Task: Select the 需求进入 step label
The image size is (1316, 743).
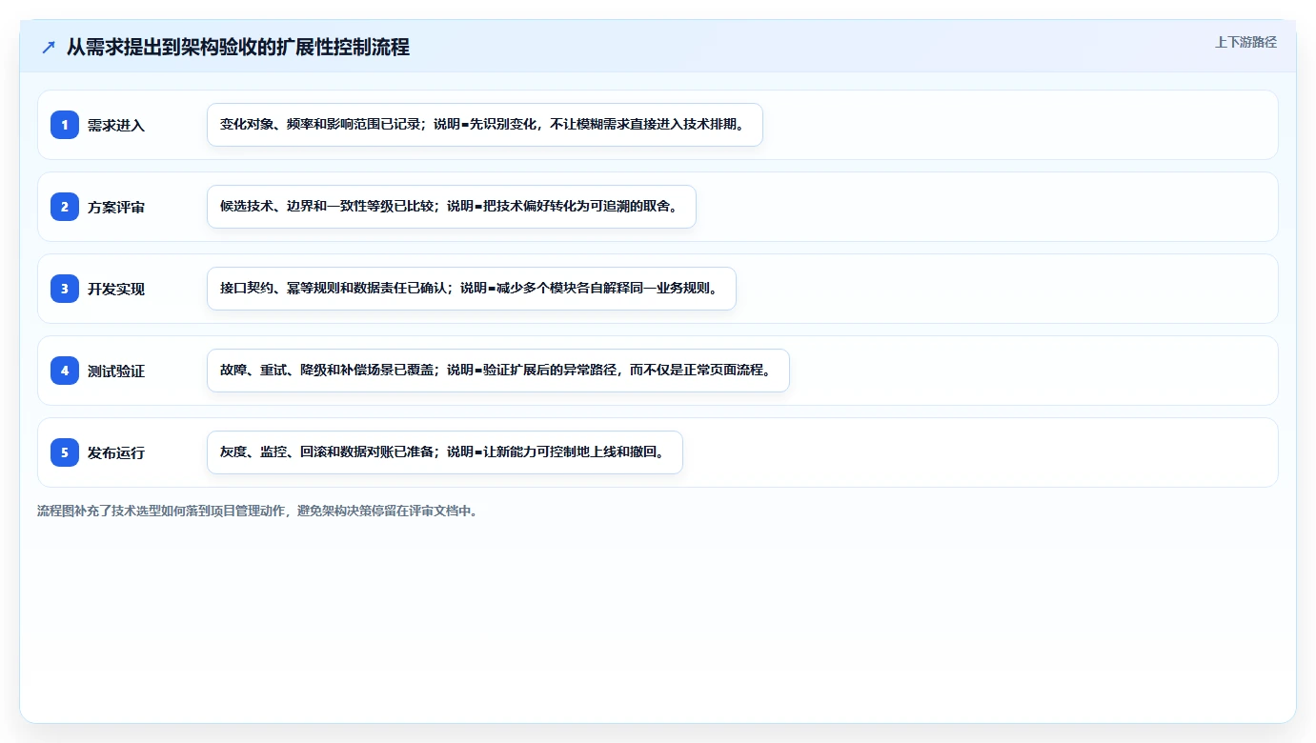Action: pyautogui.click(x=116, y=125)
